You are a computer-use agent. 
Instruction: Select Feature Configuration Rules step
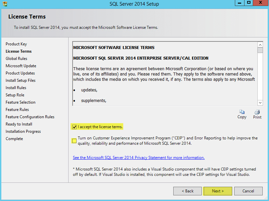click(x=30, y=117)
